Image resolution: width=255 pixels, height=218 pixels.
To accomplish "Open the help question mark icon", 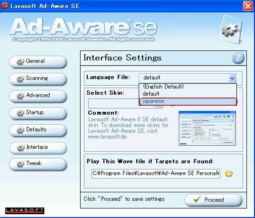I will point(238,58).
